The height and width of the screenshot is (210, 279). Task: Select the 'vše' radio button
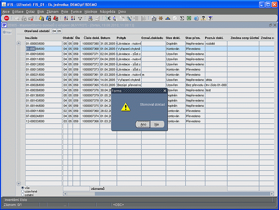[23, 188]
